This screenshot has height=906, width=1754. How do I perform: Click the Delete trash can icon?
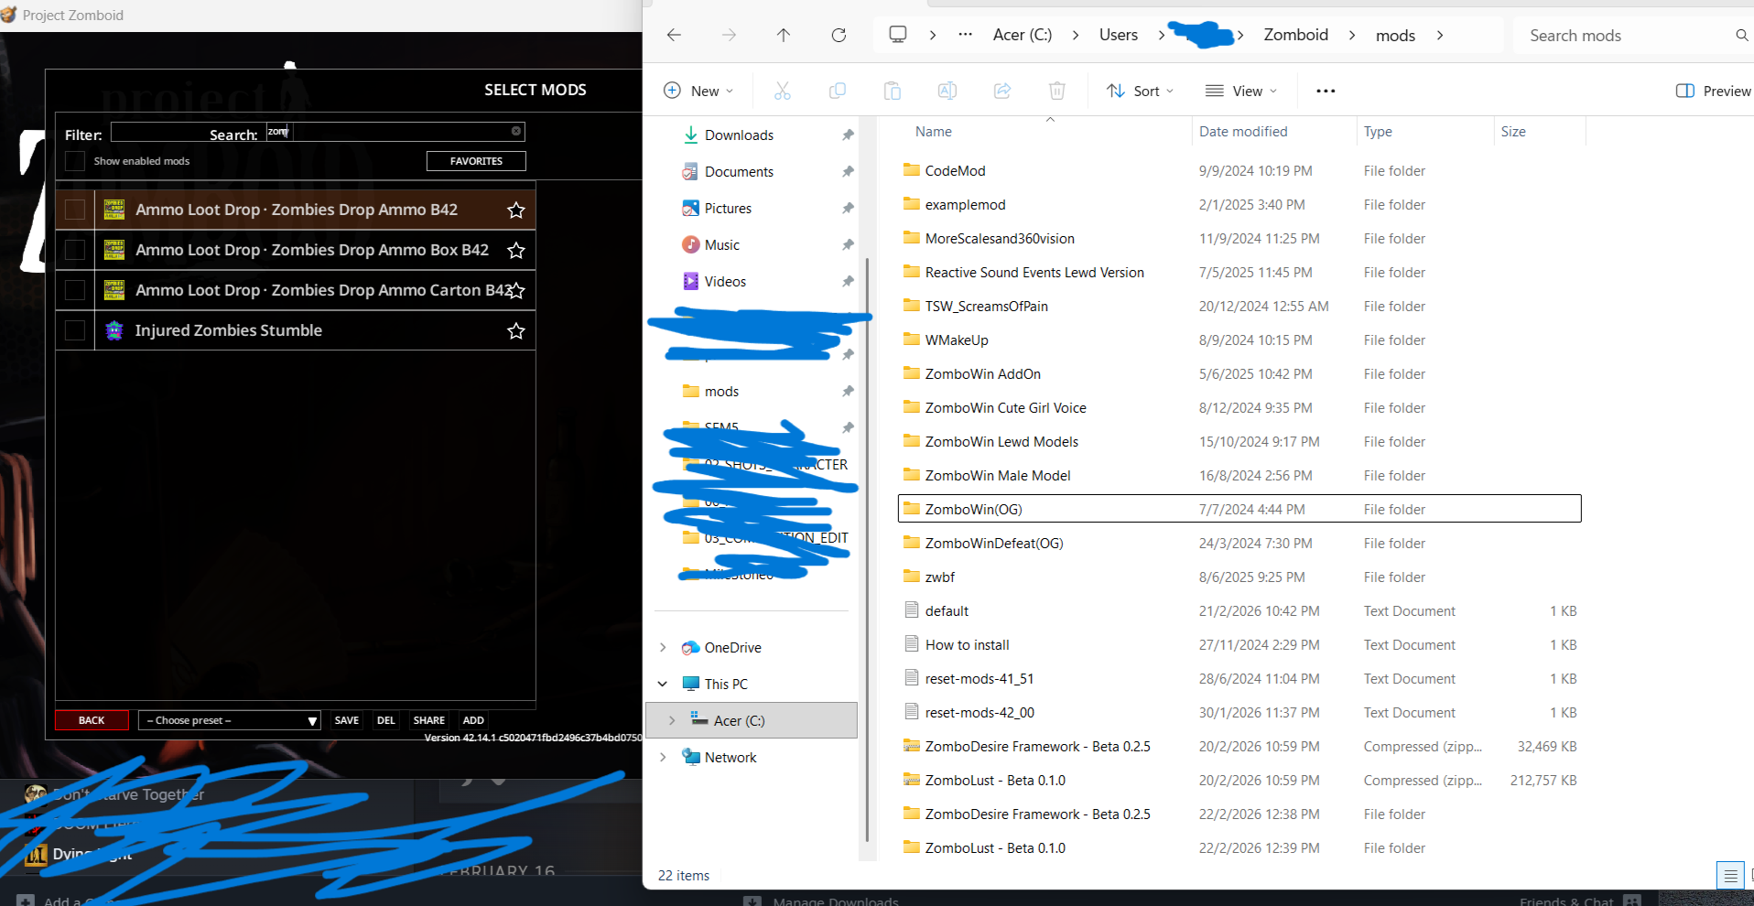click(1057, 91)
